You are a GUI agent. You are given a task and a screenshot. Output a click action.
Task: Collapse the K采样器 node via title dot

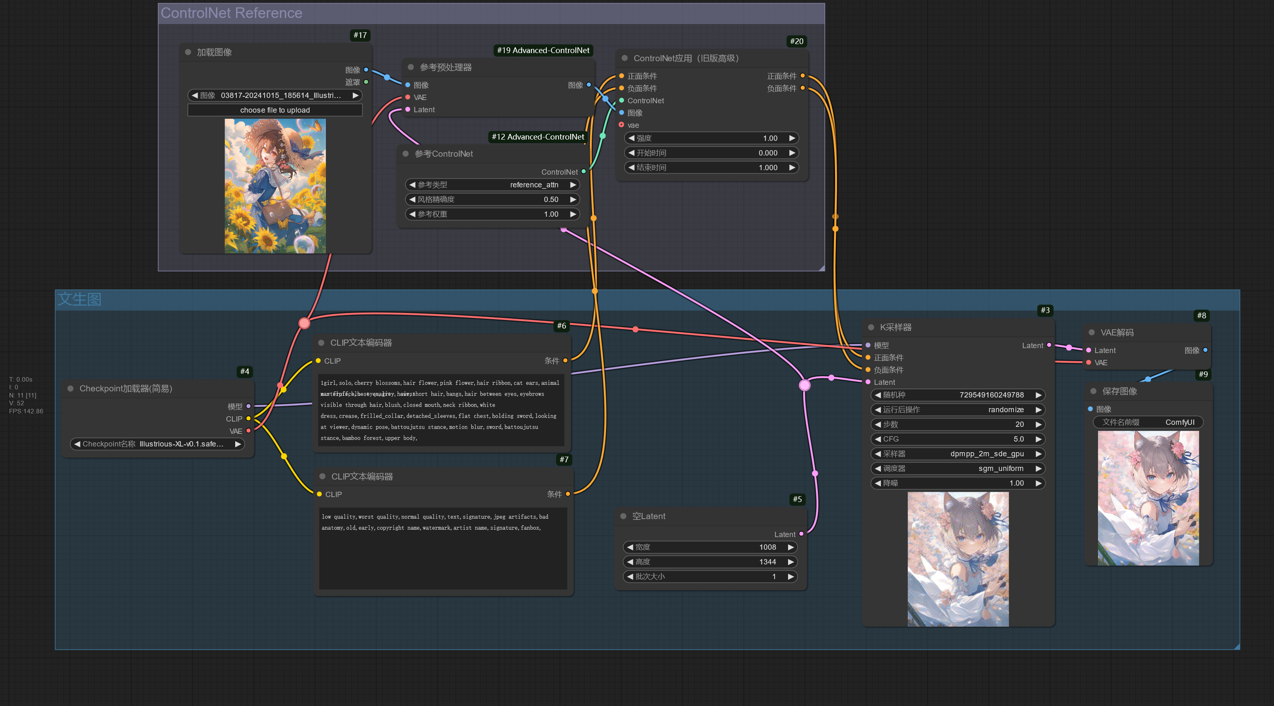pyautogui.click(x=871, y=327)
